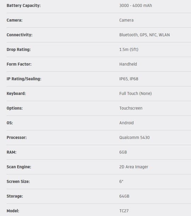This screenshot has width=191, height=216.
Task: Click the Qualcomm 5430 processor value
Action: pyautogui.click(x=134, y=137)
